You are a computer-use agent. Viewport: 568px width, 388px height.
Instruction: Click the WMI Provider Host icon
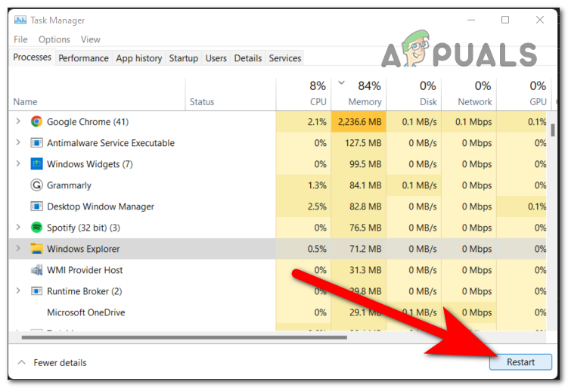pyautogui.click(x=36, y=270)
